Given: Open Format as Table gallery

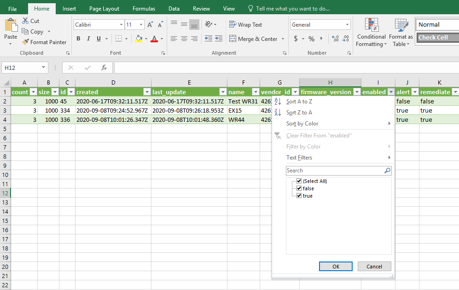Looking at the screenshot, I should (401, 33).
